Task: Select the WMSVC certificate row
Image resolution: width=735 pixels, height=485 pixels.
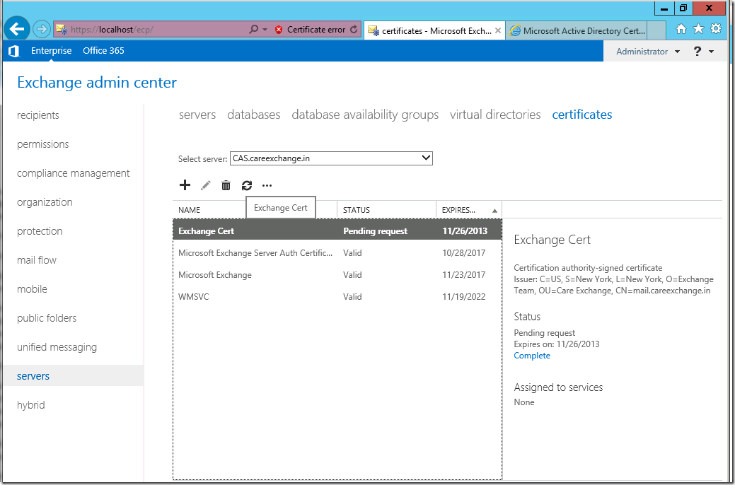Action: (337, 297)
